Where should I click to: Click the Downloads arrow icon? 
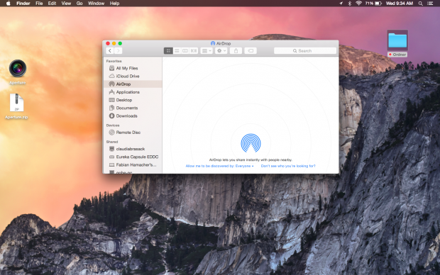point(111,116)
